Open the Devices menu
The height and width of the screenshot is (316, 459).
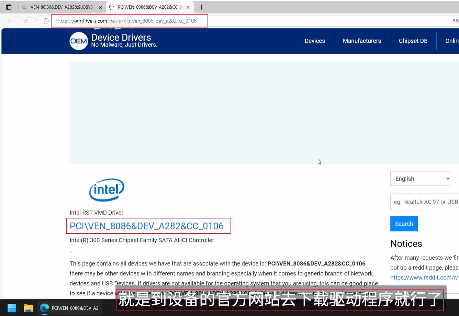point(315,41)
